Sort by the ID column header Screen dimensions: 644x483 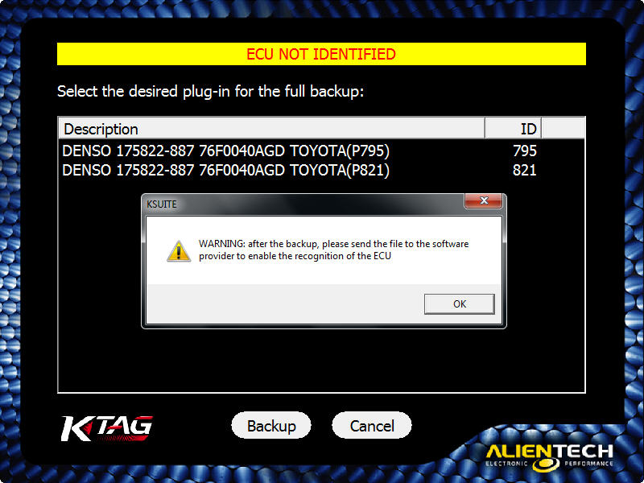click(x=514, y=129)
